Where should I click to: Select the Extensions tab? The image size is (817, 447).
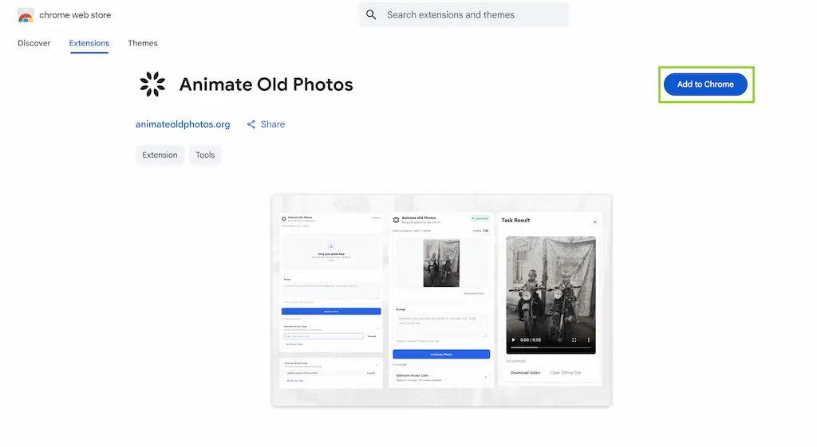(89, 43)
